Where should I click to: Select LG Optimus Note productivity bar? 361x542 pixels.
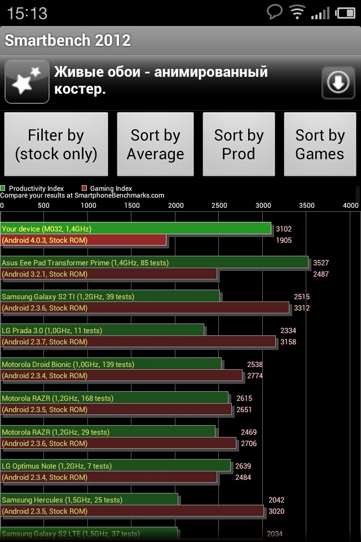(x=116, y=466)
